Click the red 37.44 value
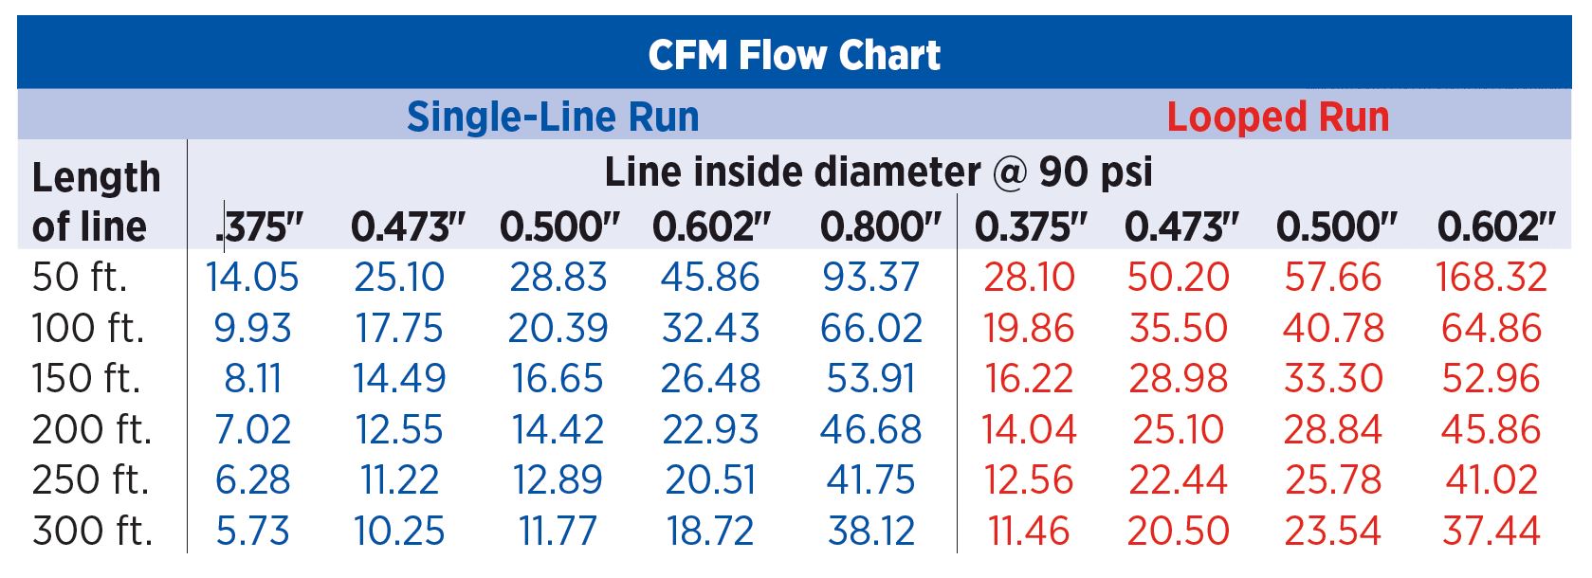 click(x=1491, y=531)
